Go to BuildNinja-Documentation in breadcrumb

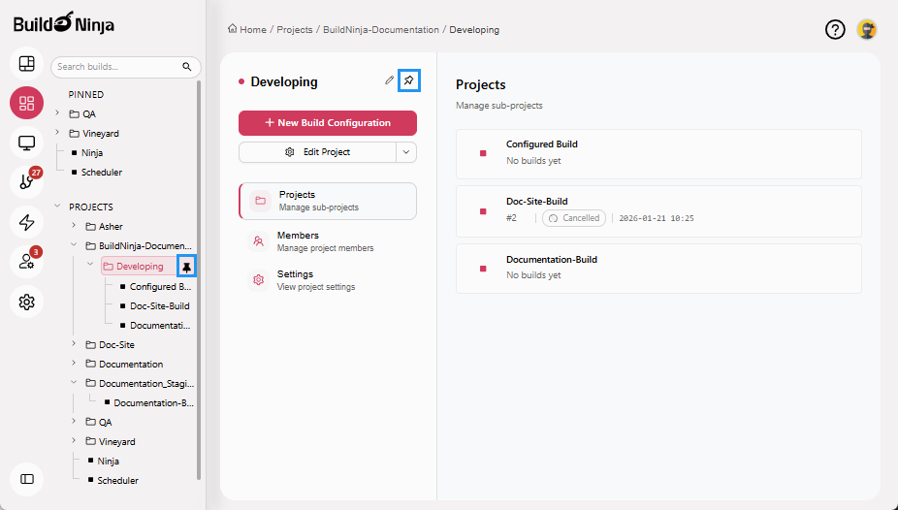tap(381, 30)
